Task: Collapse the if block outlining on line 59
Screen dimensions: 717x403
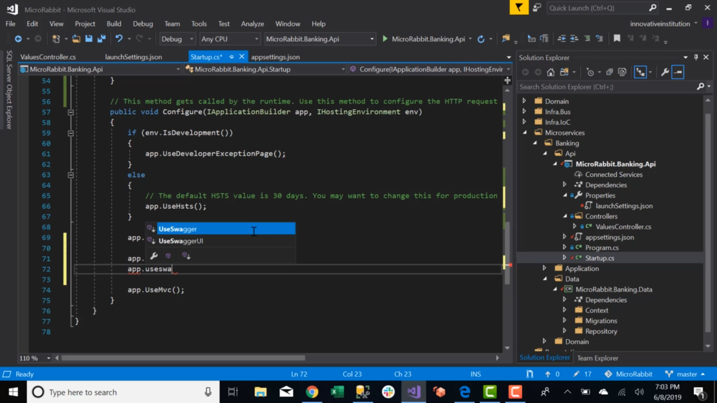Action: (71, 133)
